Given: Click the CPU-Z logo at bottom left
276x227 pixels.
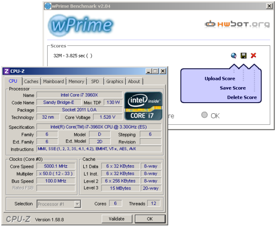Looking at the screenshot, I should coord(18,219).
